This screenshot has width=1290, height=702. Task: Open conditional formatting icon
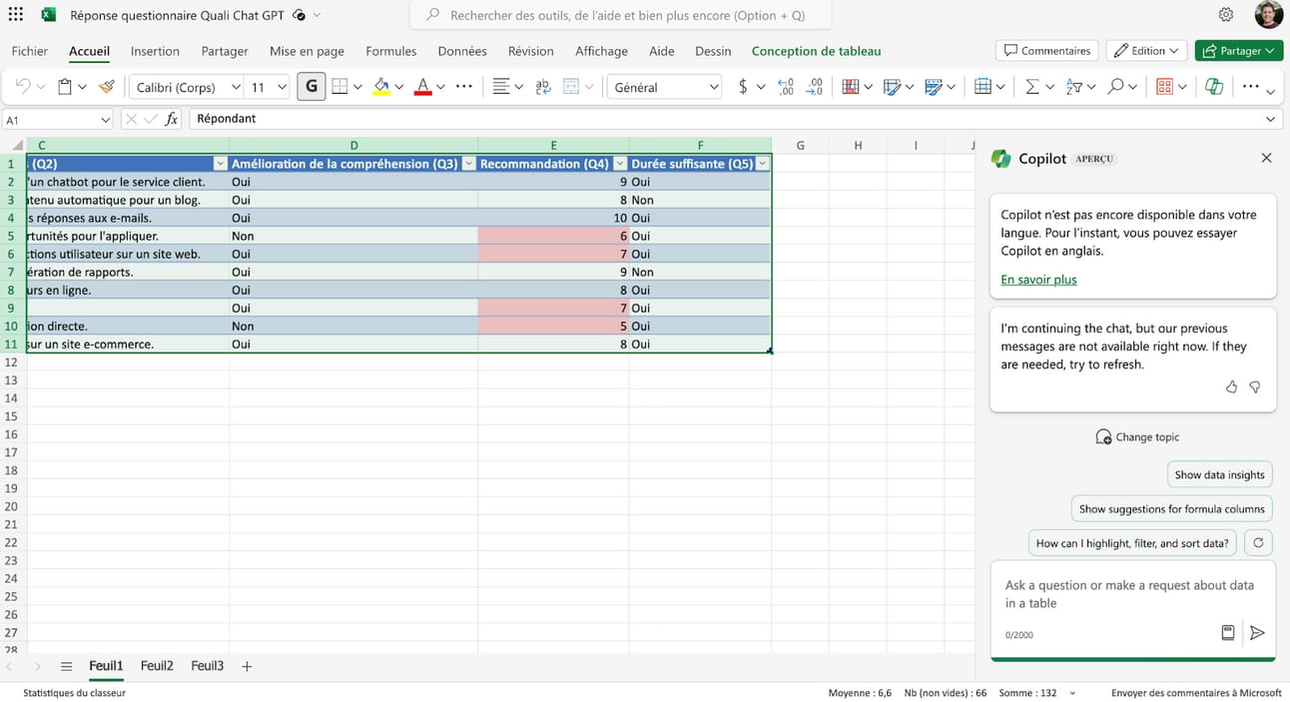pos(851,87)
